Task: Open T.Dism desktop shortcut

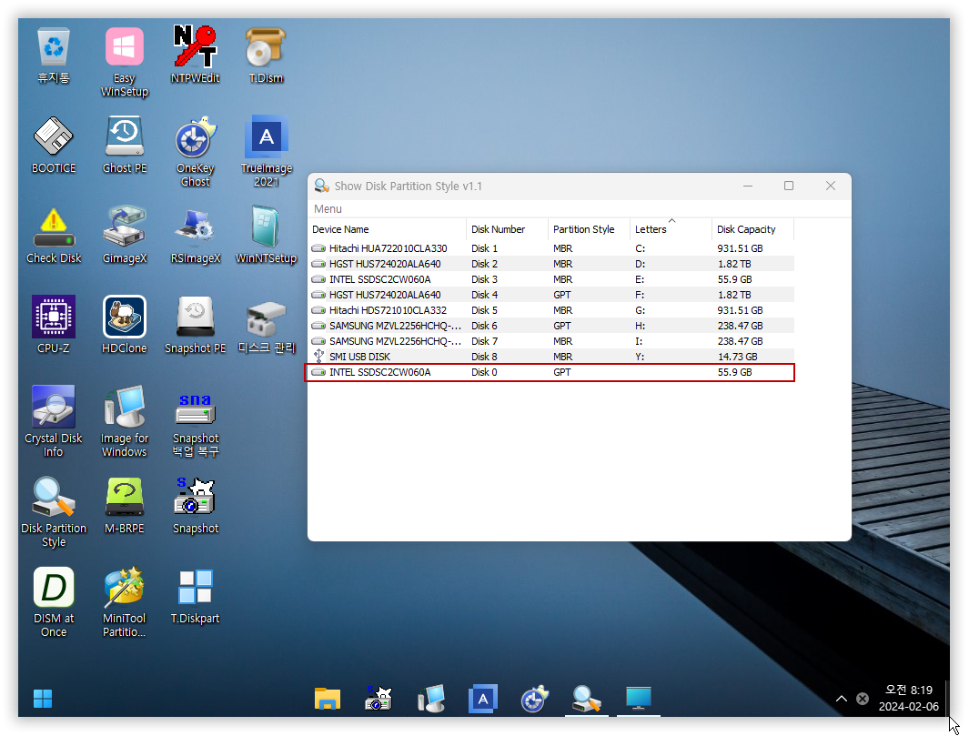Action: [266, 55]
